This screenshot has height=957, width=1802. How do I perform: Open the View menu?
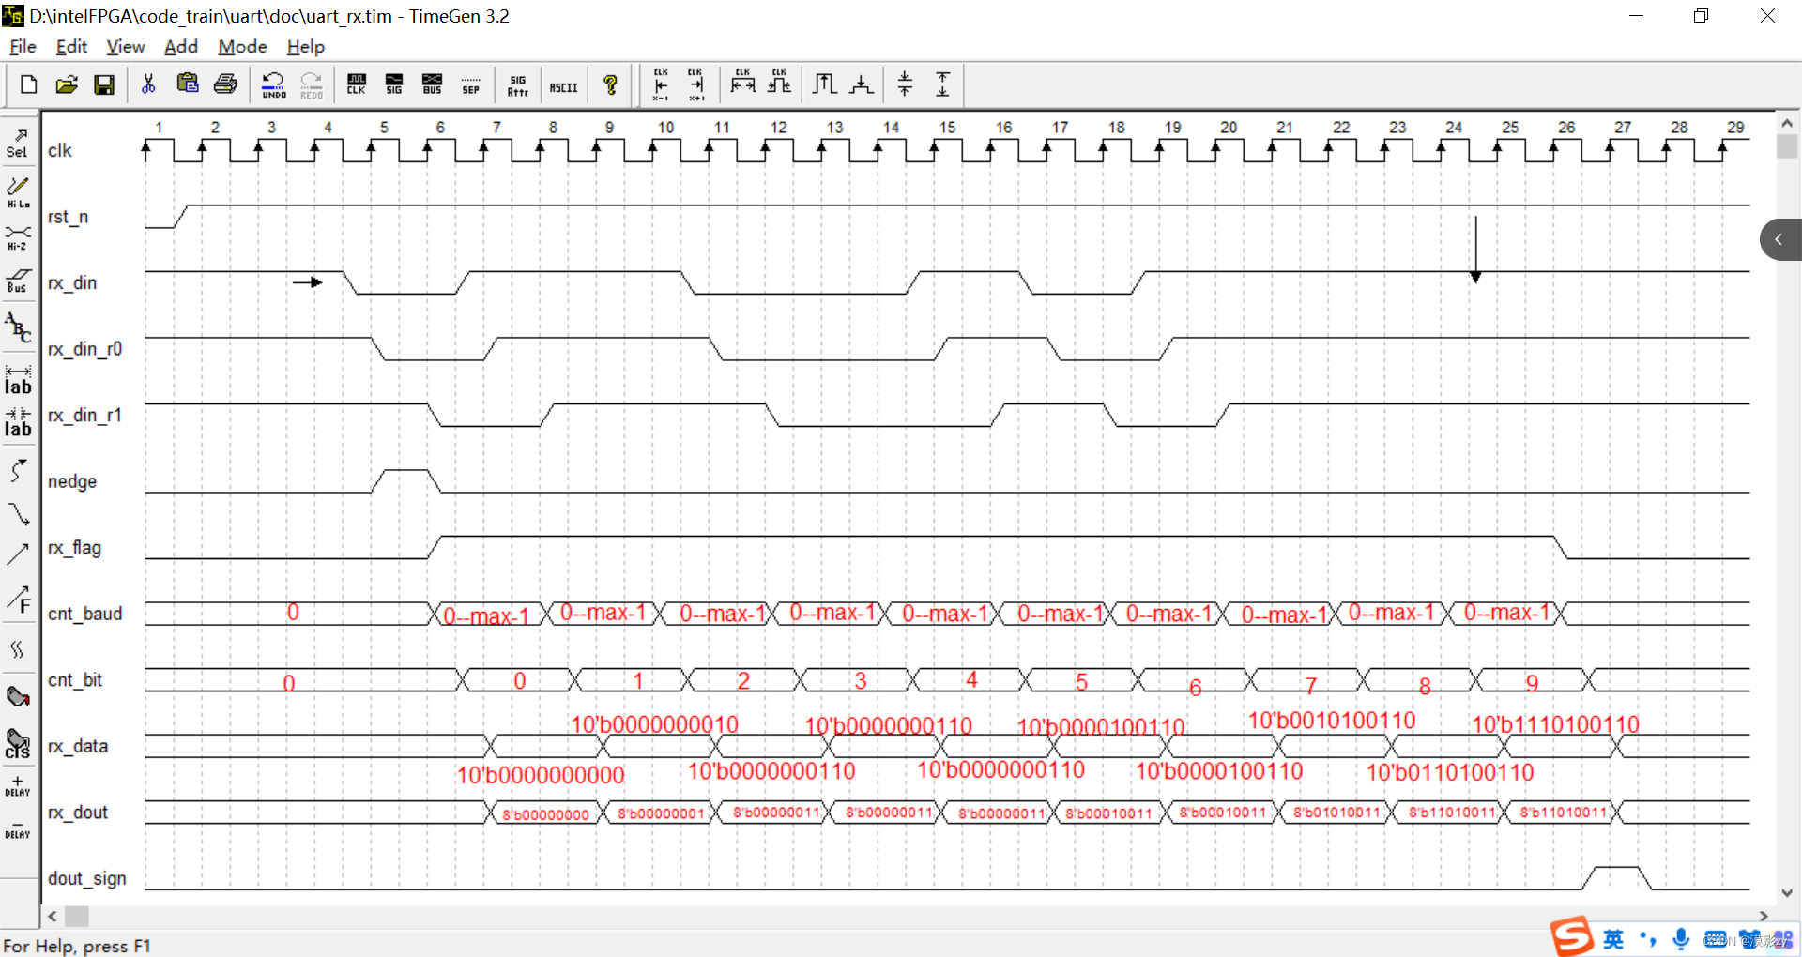(x=126, y=46)
